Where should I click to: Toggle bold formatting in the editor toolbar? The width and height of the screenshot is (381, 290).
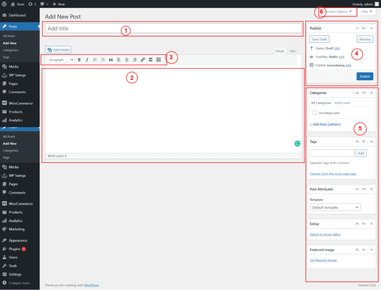(x=79, y=60)
